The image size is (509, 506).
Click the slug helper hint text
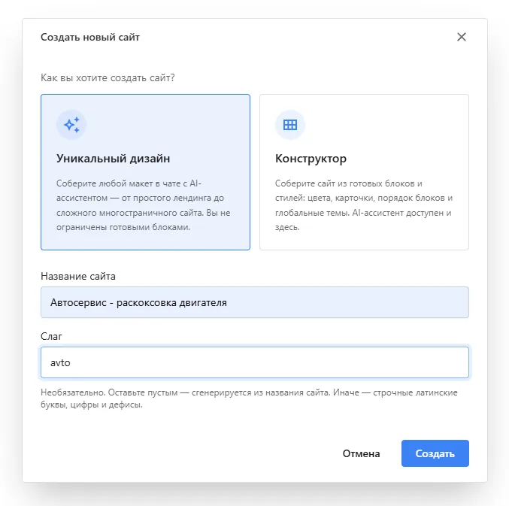[249, 398]
